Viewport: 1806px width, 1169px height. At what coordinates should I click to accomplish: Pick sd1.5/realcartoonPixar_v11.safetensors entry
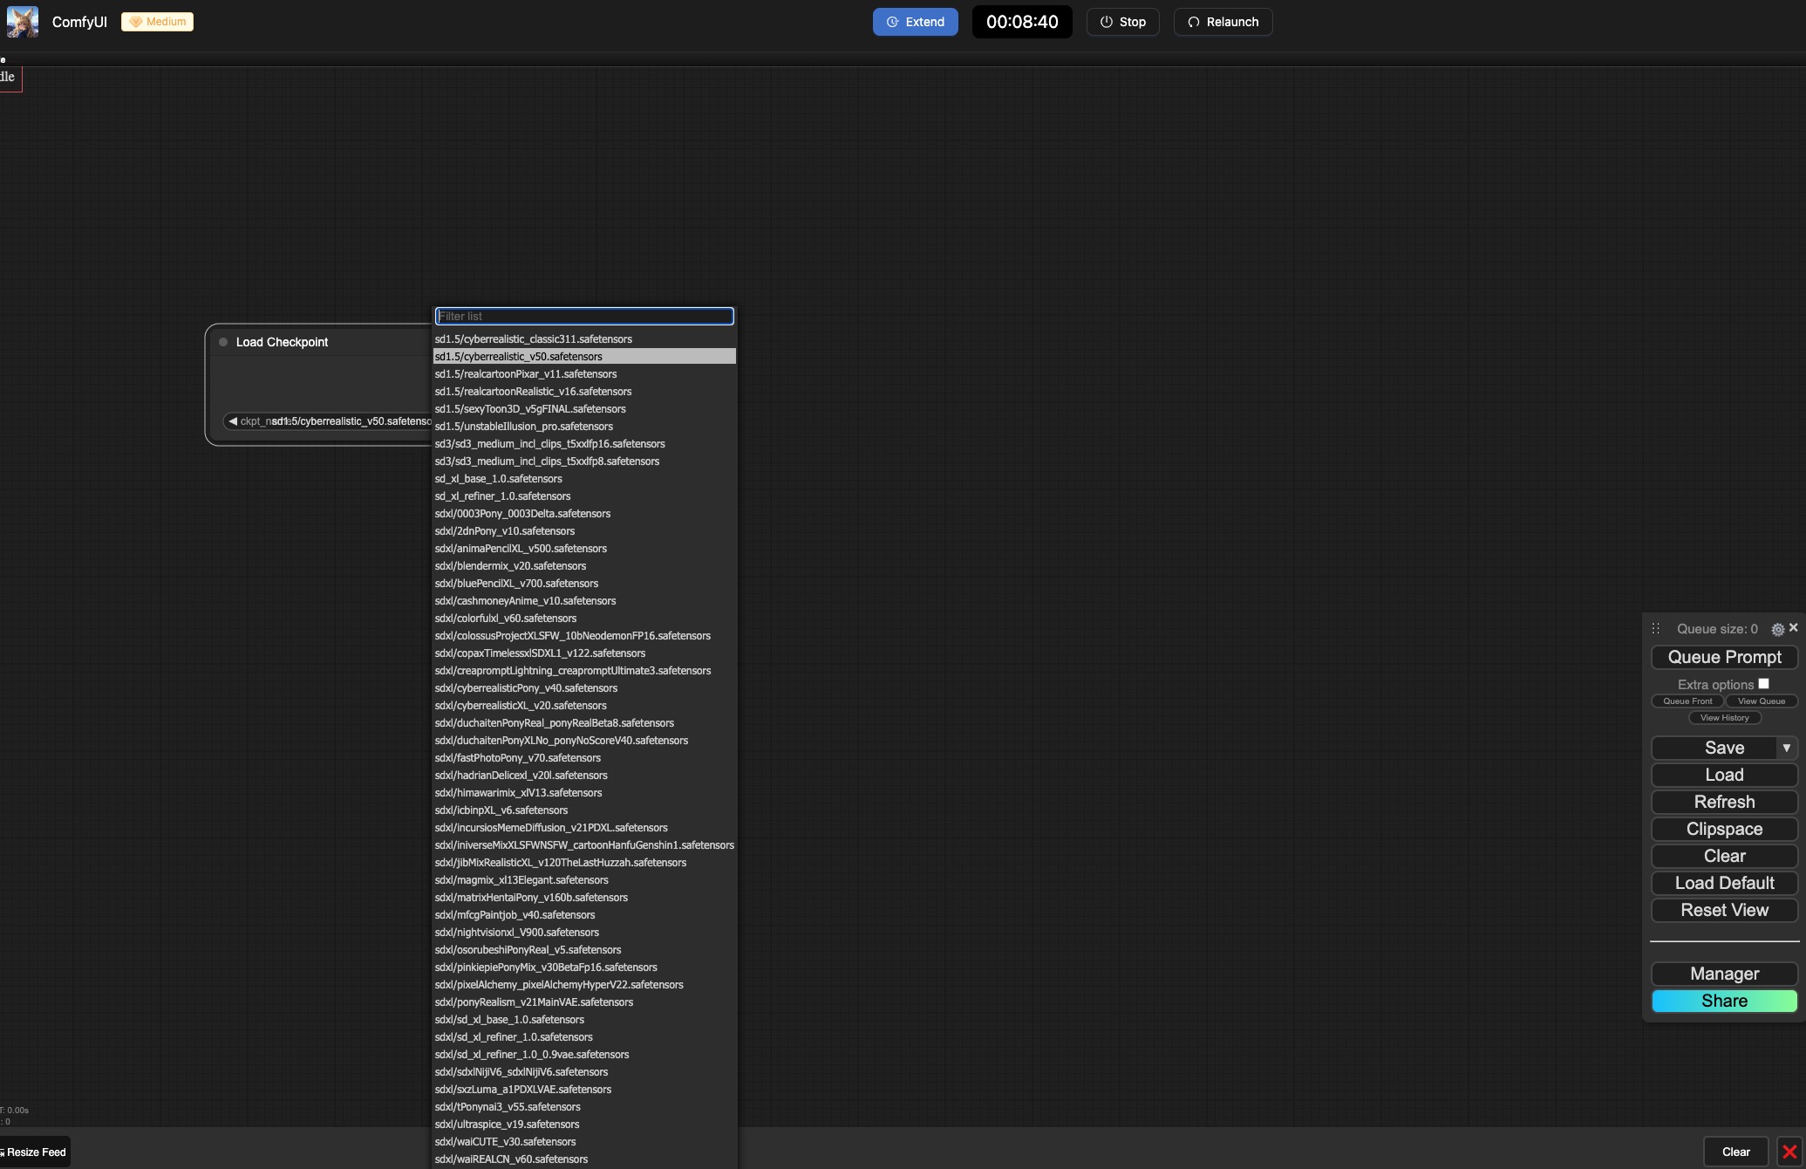click(x=525, y=374)
